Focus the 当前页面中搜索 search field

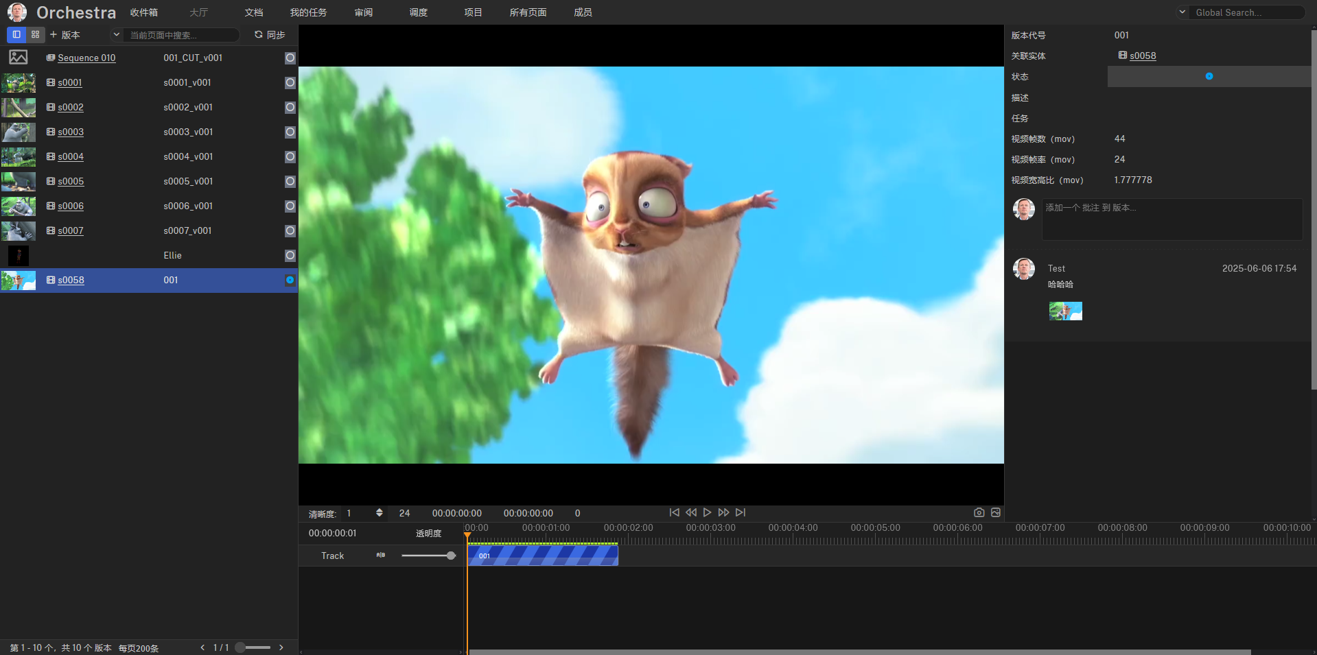(182, 35)
